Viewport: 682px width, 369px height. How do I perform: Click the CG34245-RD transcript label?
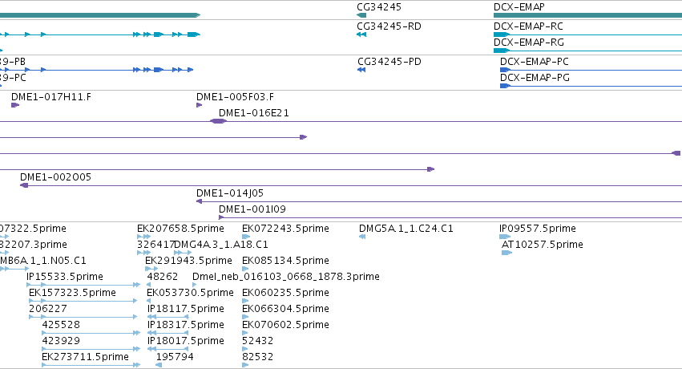389,26
